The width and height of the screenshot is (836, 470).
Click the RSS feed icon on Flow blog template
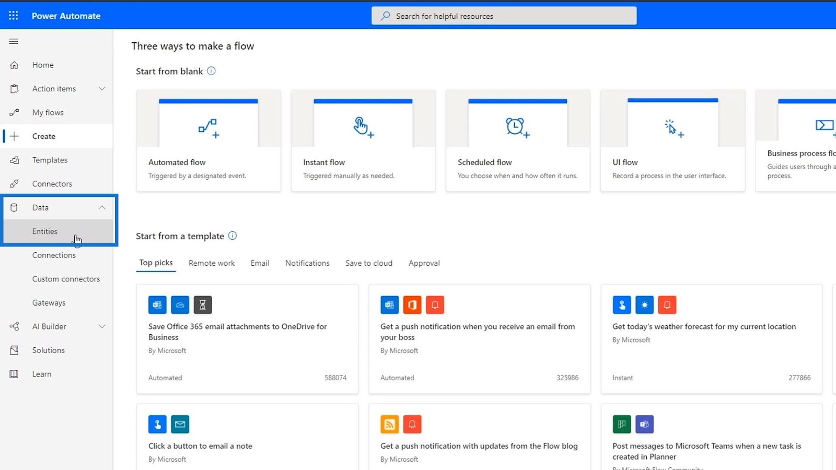(x=390, y=425)
